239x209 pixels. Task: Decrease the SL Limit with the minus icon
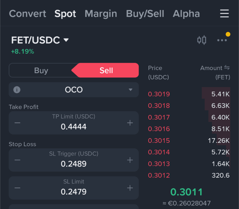(x=17, y=188)
